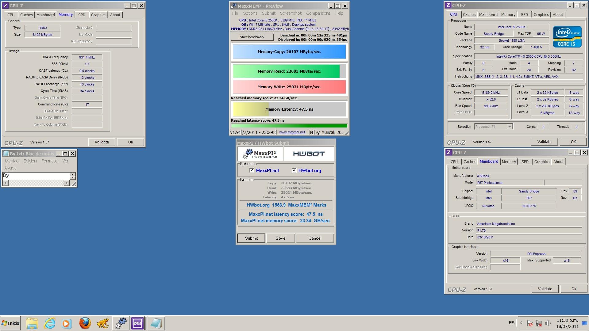Toggle the MaxxPI.net submit checkbox
589x331 pixels.
pos(252,170)
